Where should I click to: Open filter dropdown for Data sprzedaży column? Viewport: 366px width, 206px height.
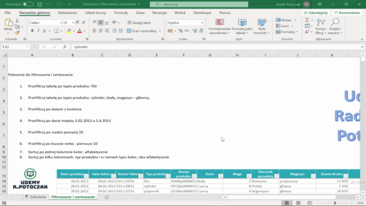coord(86,176)
